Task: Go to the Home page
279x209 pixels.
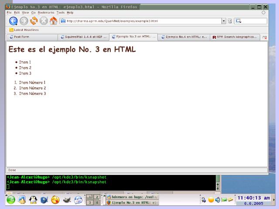Action: [x=53, y=21]
